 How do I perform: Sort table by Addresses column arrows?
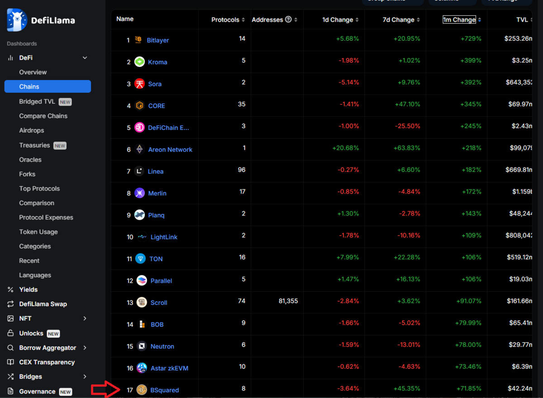[x=296, y=20]
